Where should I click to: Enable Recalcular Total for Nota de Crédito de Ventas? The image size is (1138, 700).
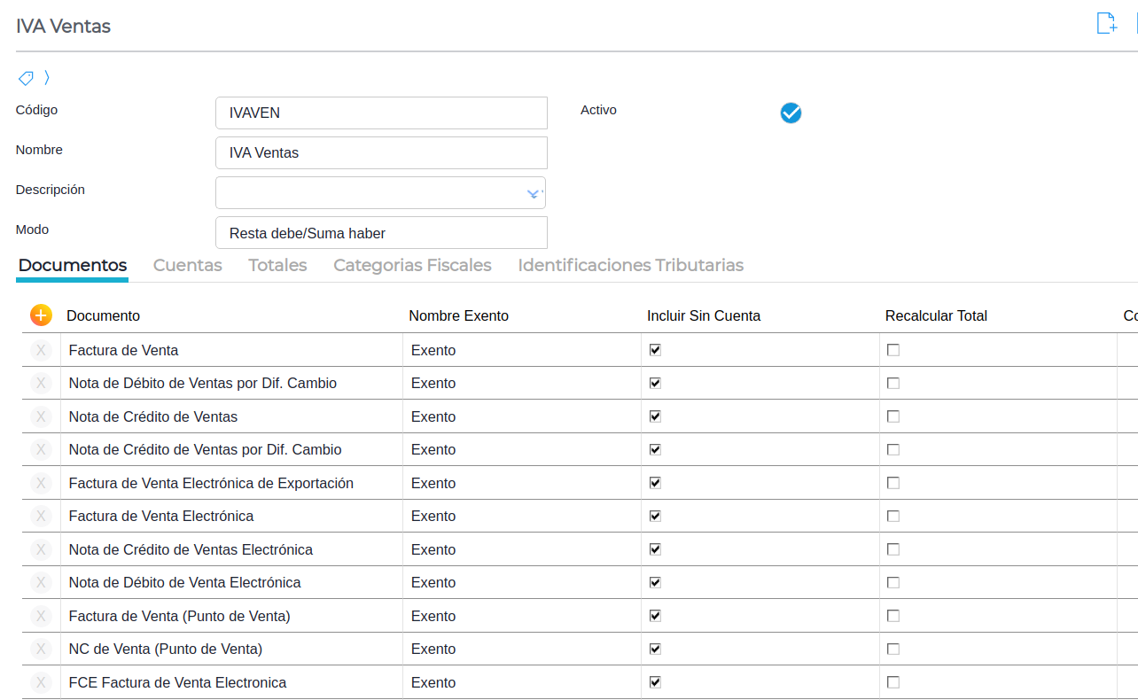coord(893,416)
